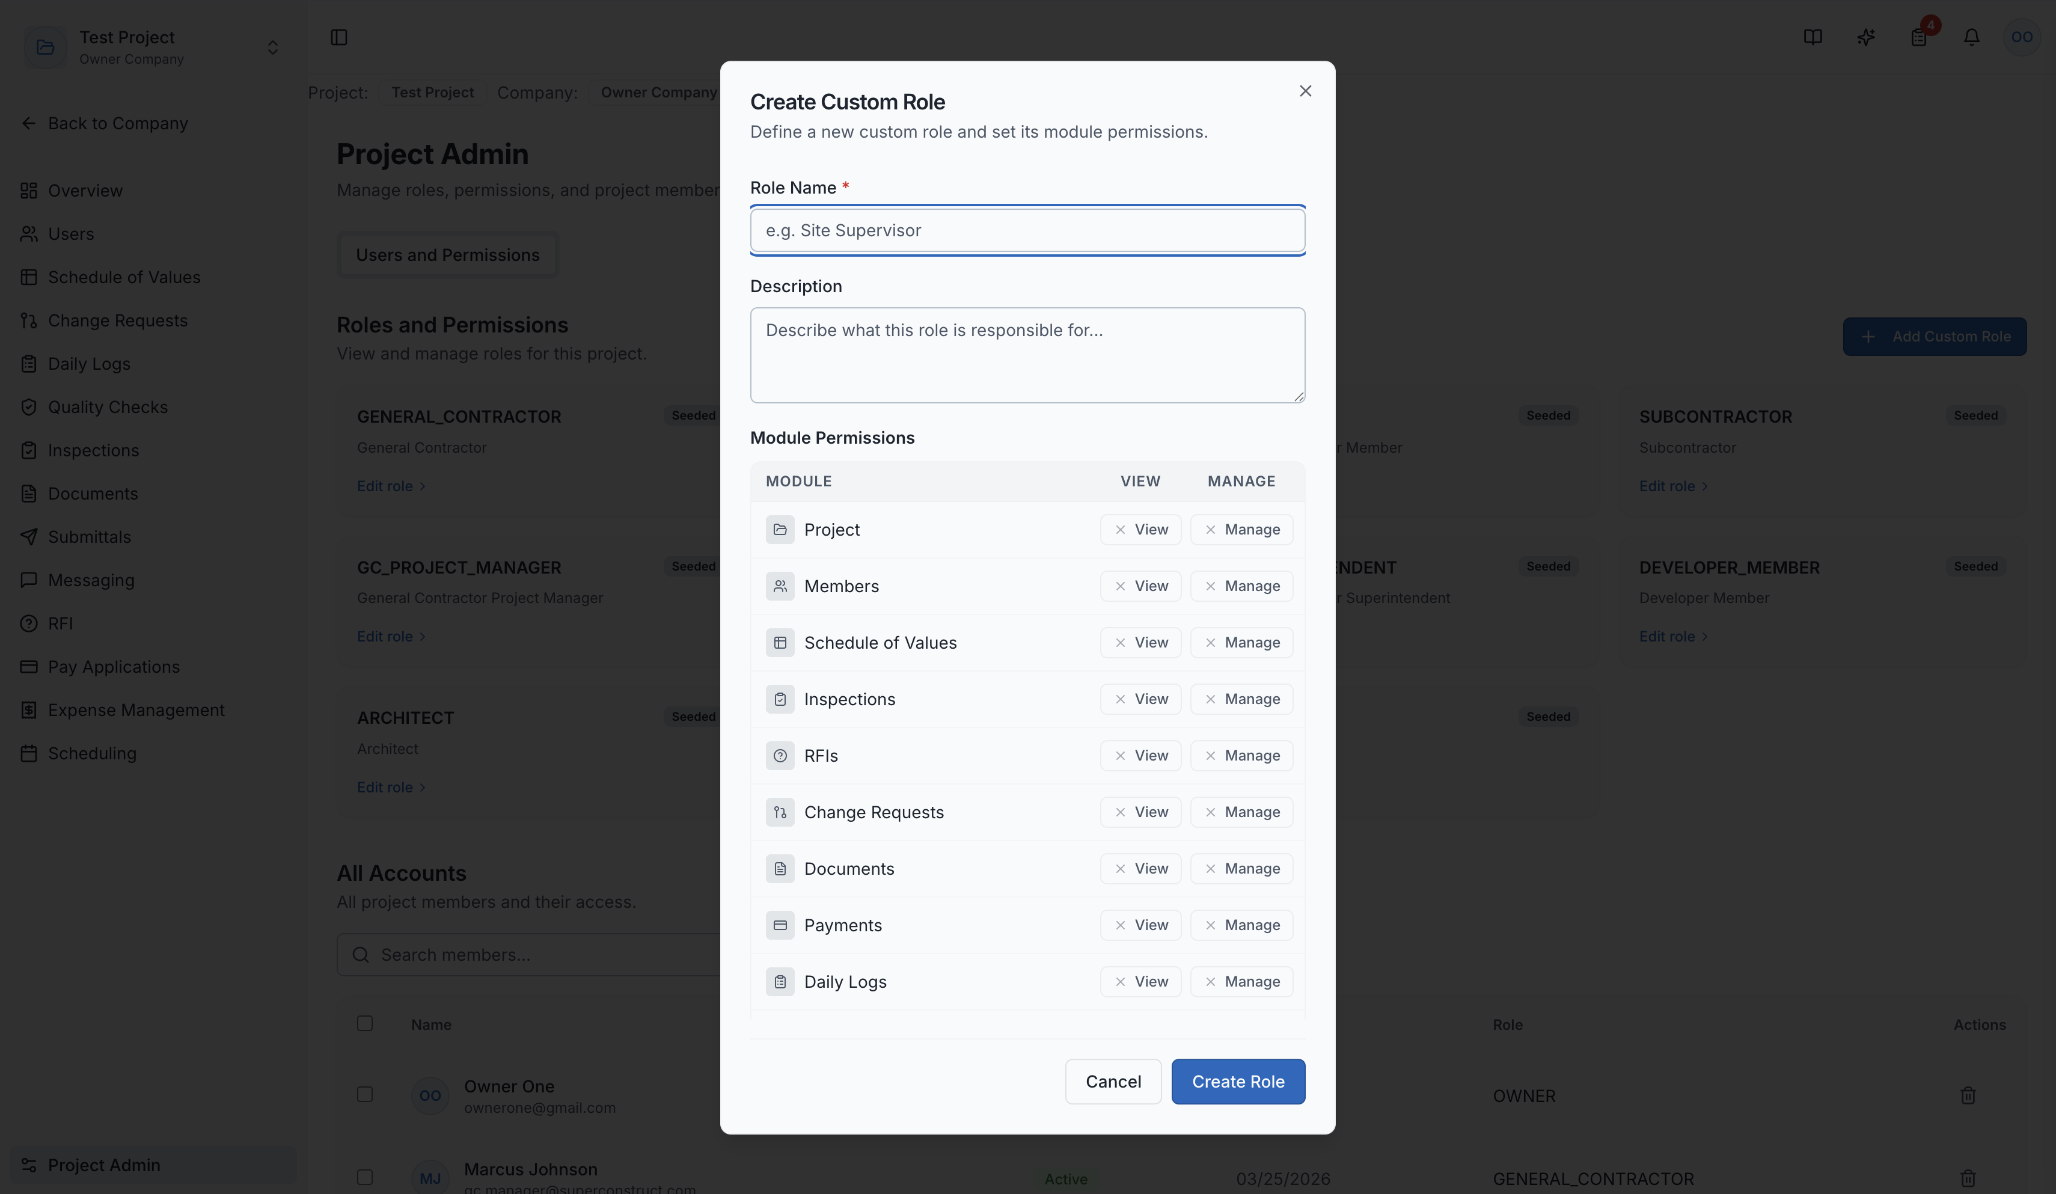Image resolution: width=2056 pixels, height=1194 pixels.
Task: Toggle Manage permission for Change Requests module
Action: pyautogui.click(x=1241, y=812)
